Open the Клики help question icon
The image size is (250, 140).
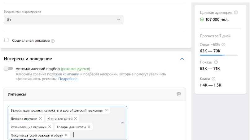pos(213,78)
